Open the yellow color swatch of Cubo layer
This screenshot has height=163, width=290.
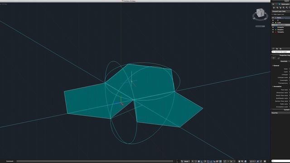pyautogui.click(x=276, y=23)
